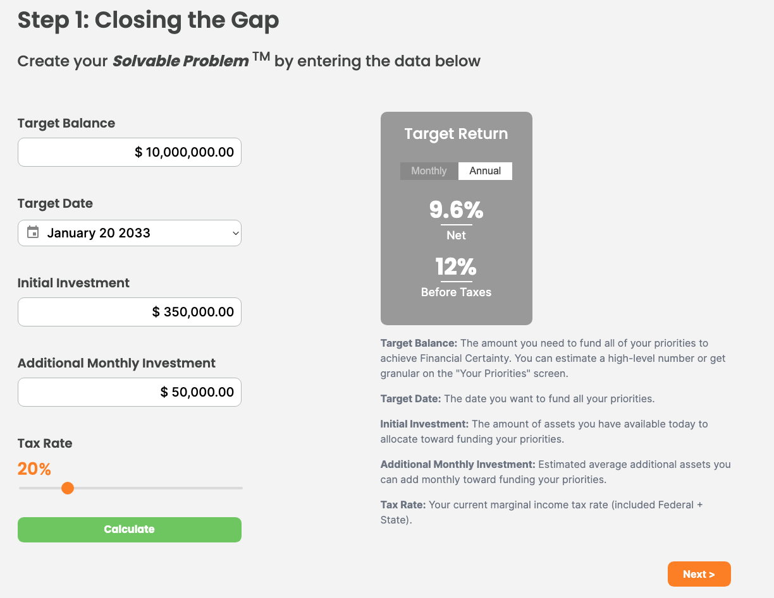Click the orange Tax Rate slider handle
774x598 pixels.
[x=68, y=488]
